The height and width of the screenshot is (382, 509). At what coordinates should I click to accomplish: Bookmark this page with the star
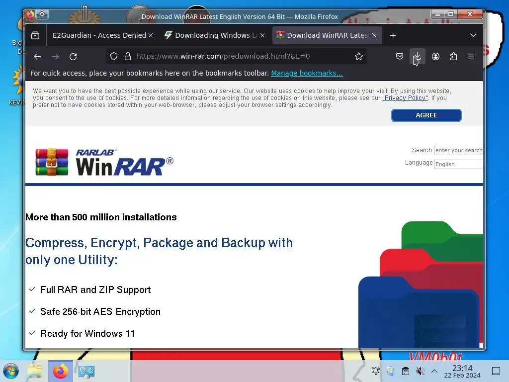pyautogui.click(x=359, y=57)
